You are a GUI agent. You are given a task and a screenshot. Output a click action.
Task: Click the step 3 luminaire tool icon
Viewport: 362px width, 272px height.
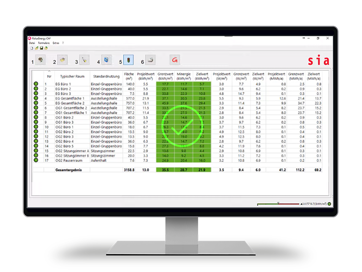[84, 60]
